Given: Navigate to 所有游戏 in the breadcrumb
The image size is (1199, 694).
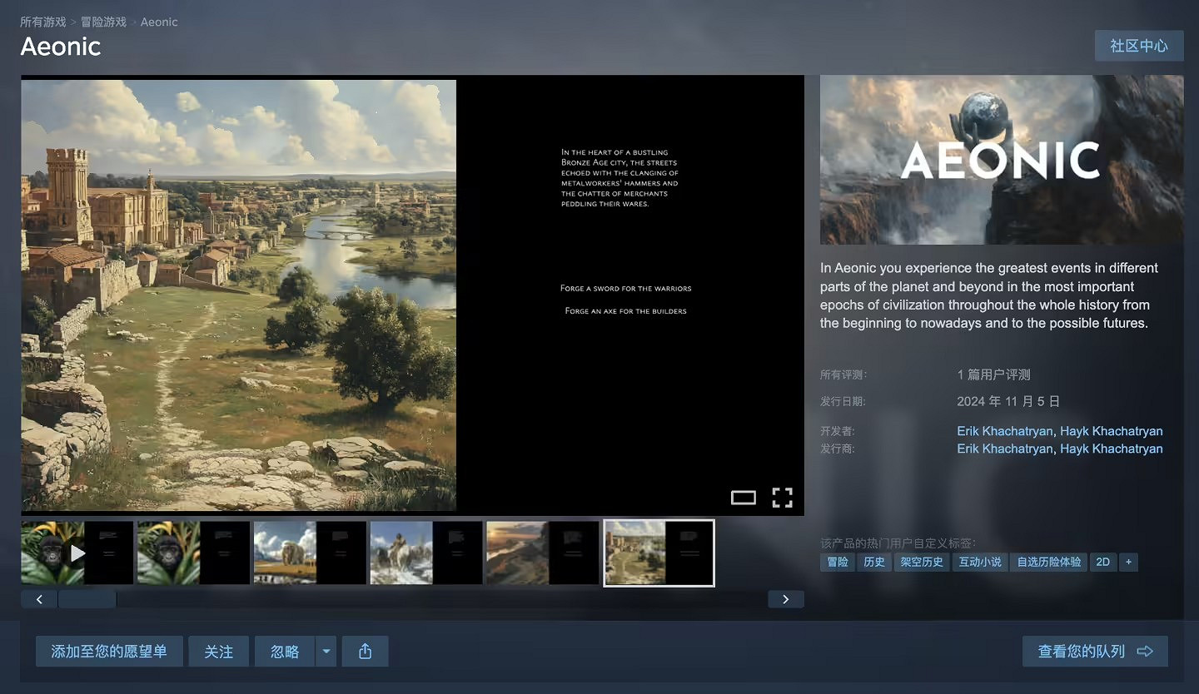Looking at the screenshot, I should tap(42, 22).
